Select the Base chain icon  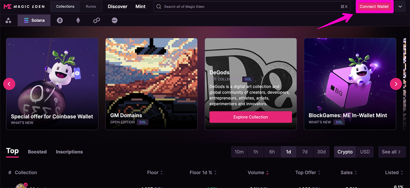point(114,20)
